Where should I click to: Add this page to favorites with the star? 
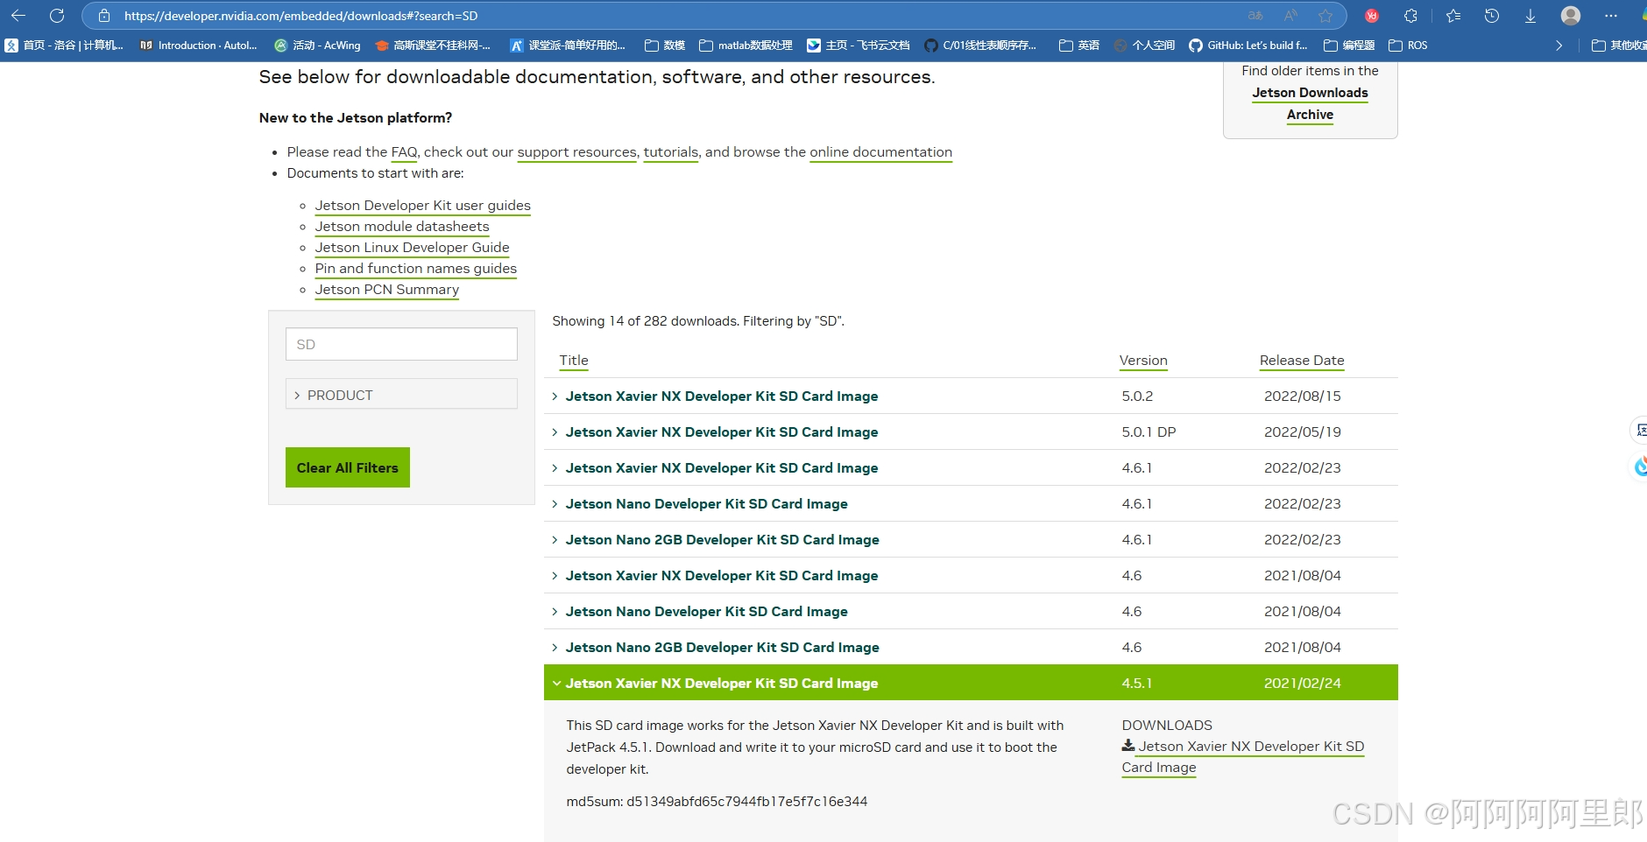tap(1325, 16)
